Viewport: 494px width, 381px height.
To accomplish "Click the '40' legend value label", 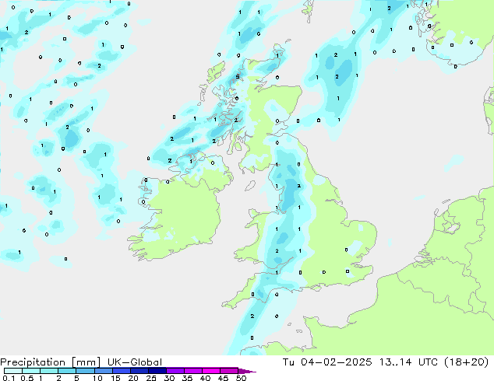I will tap(205, 378).
